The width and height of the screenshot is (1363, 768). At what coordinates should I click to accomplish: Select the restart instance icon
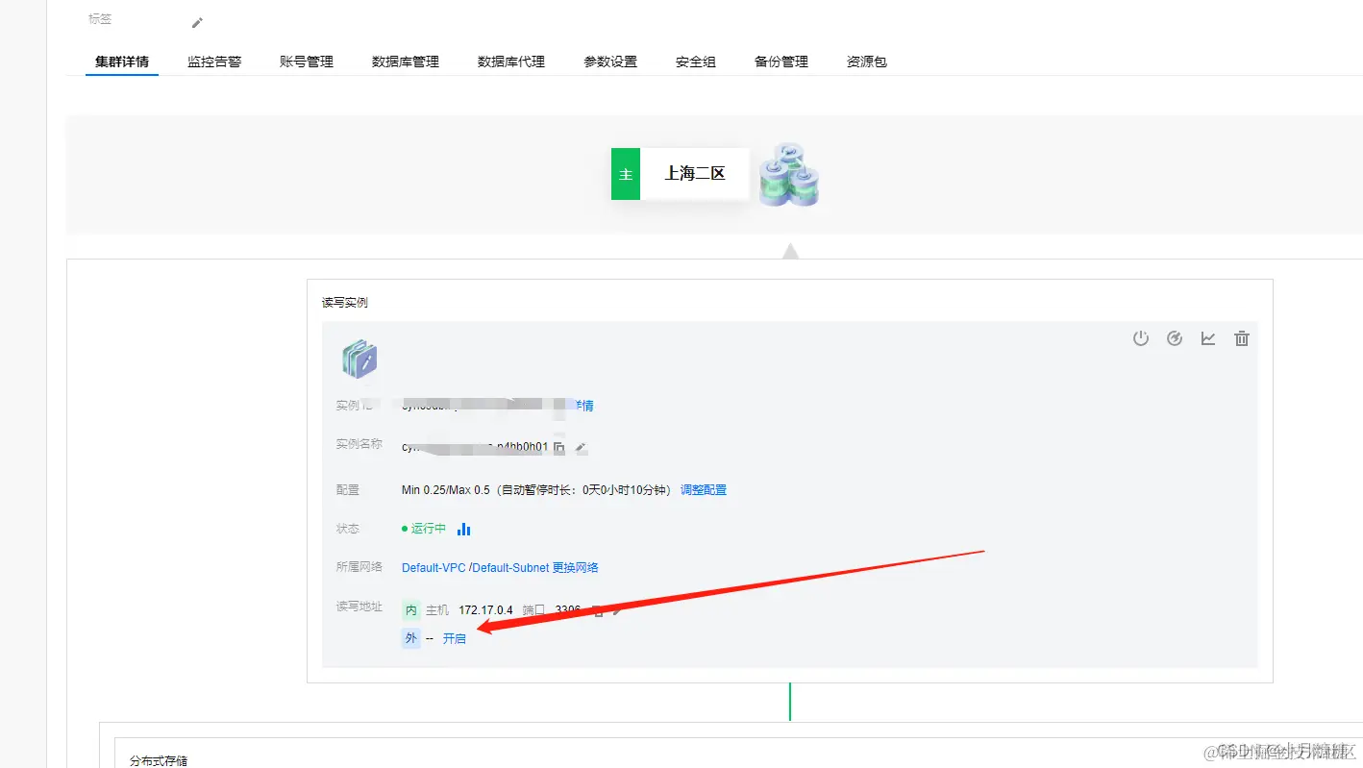pos(1175,338)
